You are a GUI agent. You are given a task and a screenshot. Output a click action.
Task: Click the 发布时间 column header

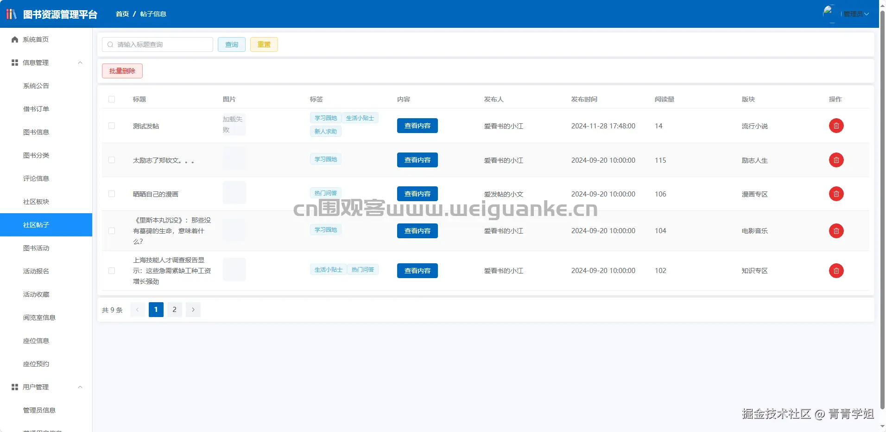coord(584,99)
